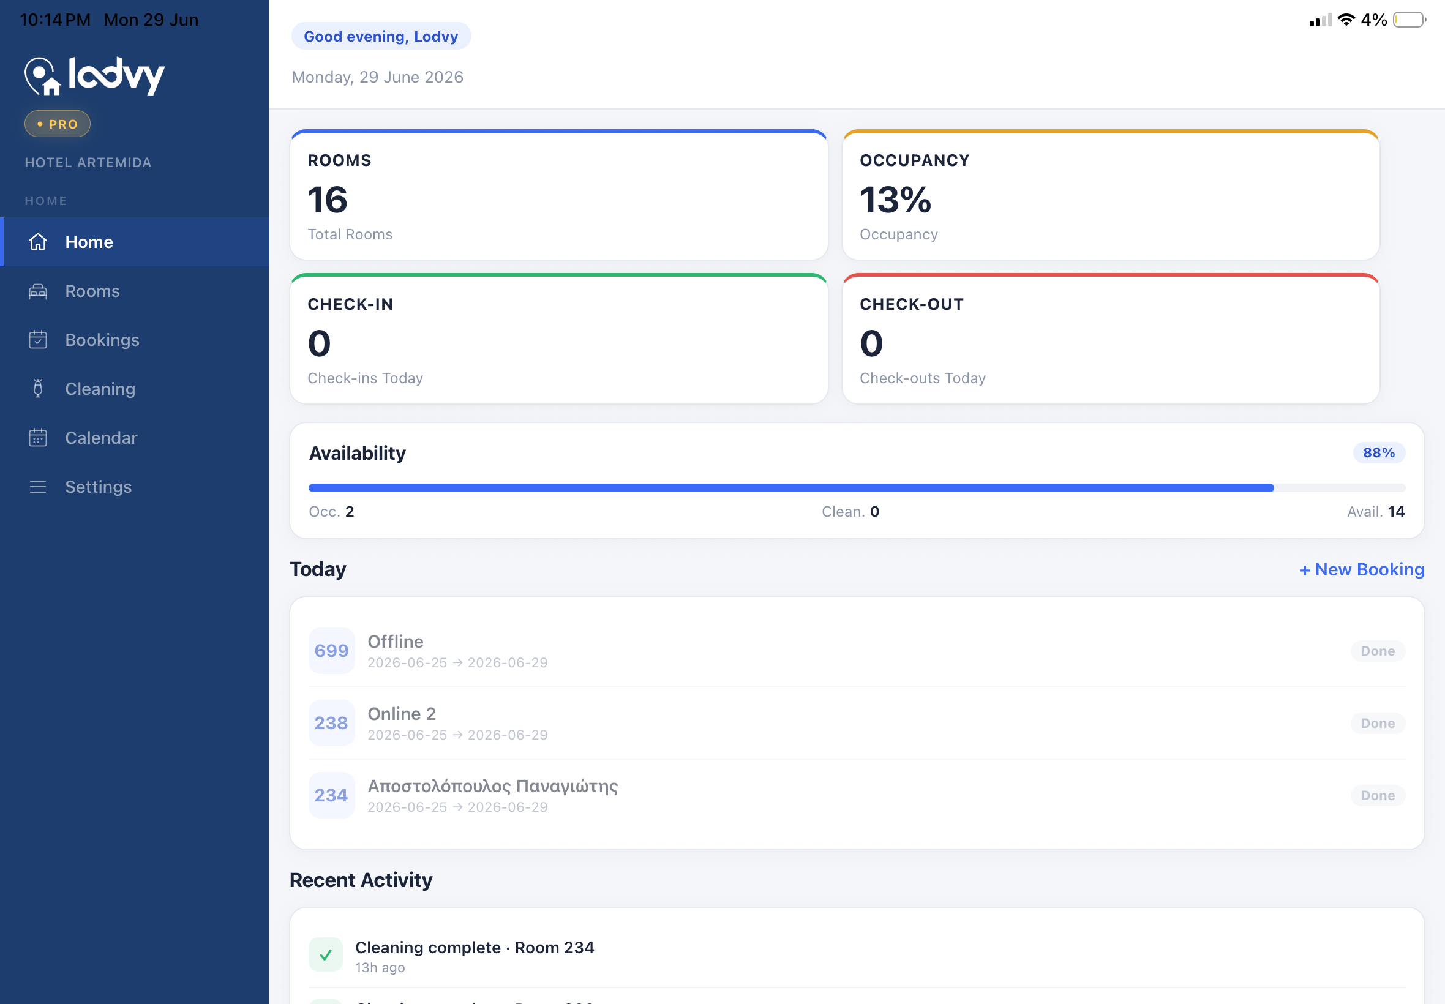The width and height of the screenshot is (1445, 1004).
Task: Click the Calendar grid icon
Action: tap(38, 438)
